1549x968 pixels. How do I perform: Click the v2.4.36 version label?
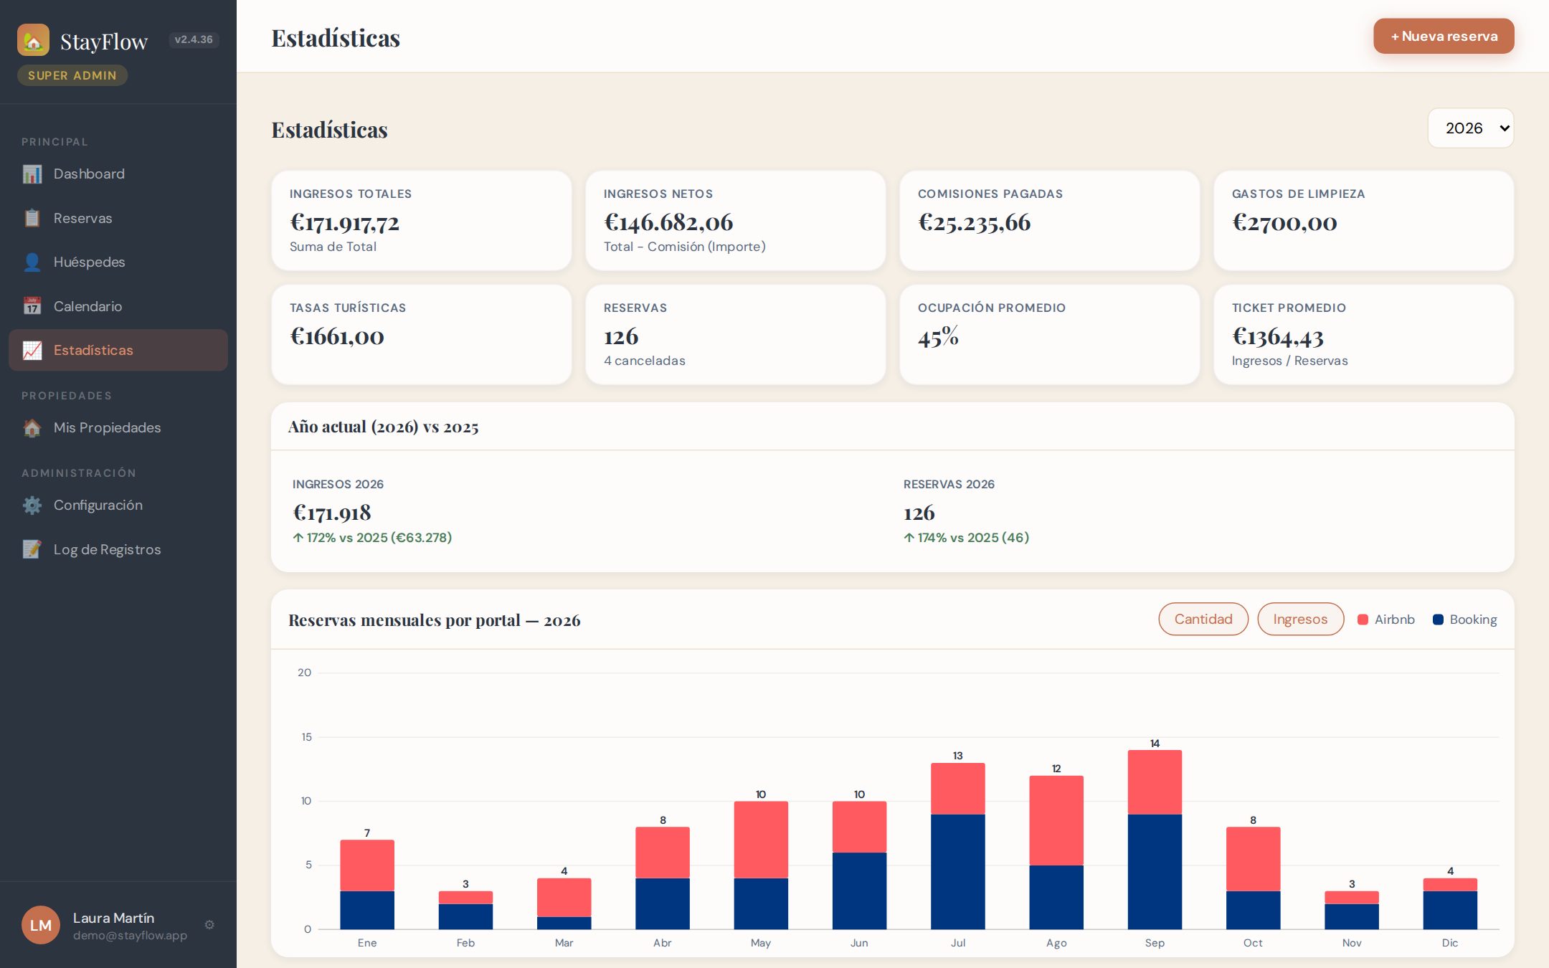point(194,39)
